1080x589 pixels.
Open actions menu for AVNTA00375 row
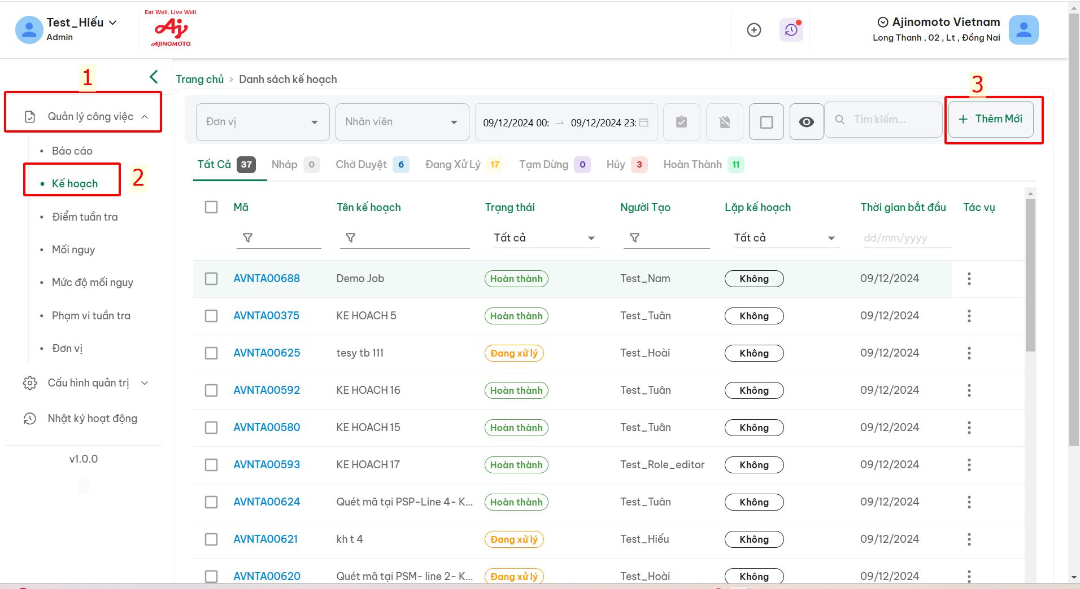tap(969, 316)
